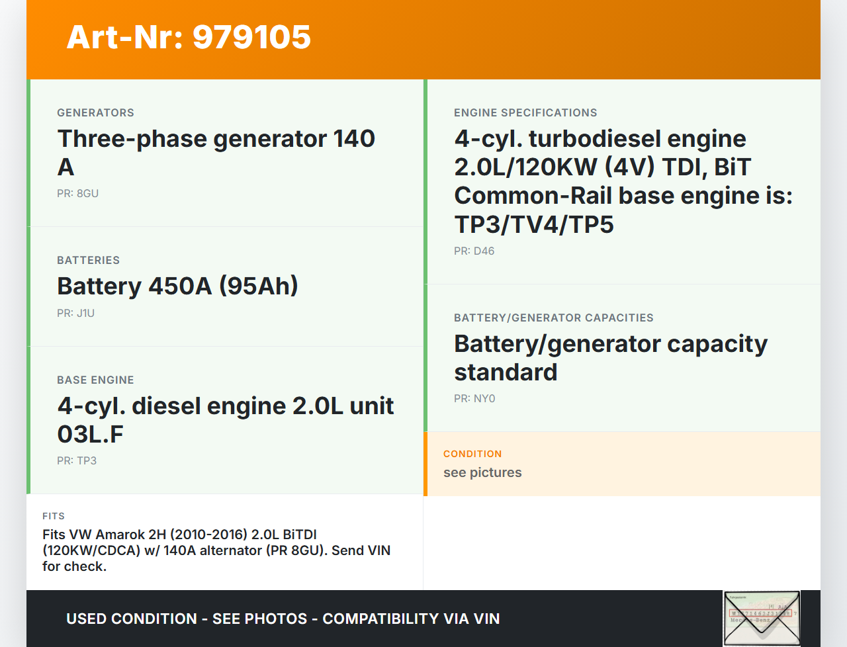
Task: Select Battery/generator capacity standard title
Action: [x=610, y=358]
